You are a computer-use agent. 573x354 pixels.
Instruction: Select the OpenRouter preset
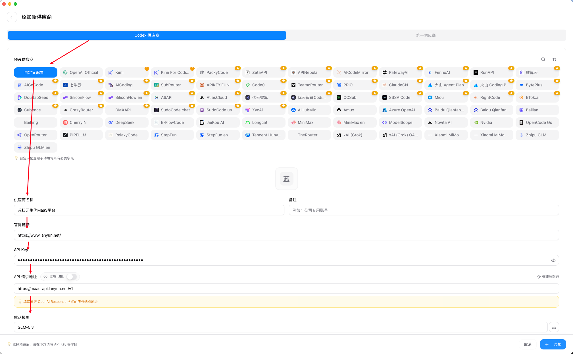[x=36, y=135]
